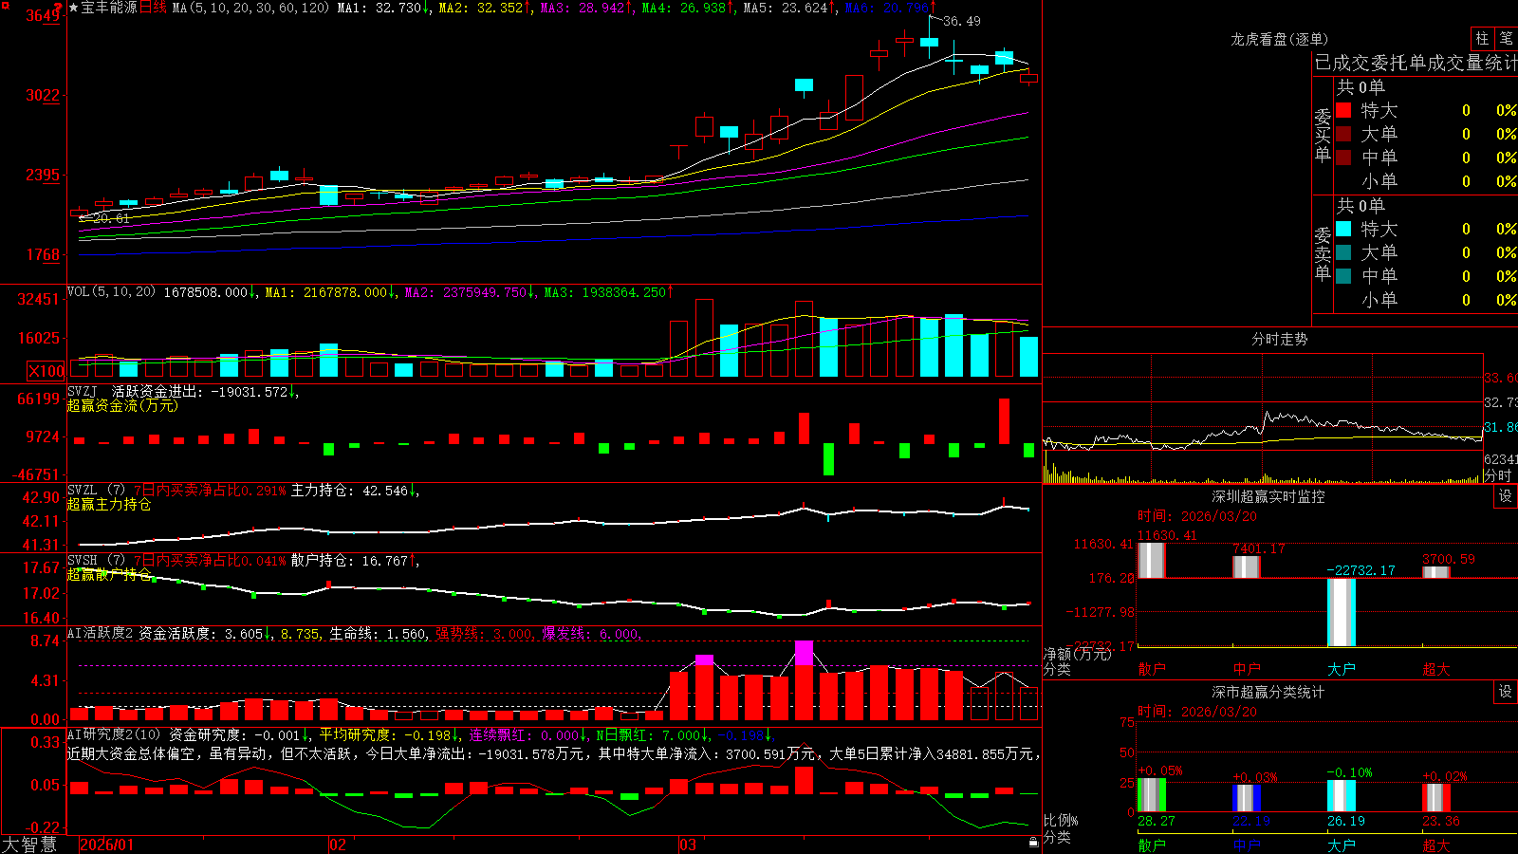Click dark red 中单 buy-order swatch

pyautogui.click(x=1343, y=157)
